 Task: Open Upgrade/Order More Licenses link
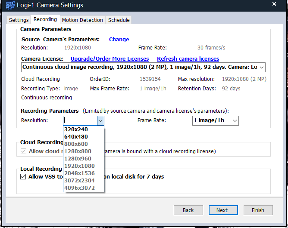pyautogui.click(x=110, y=59)
